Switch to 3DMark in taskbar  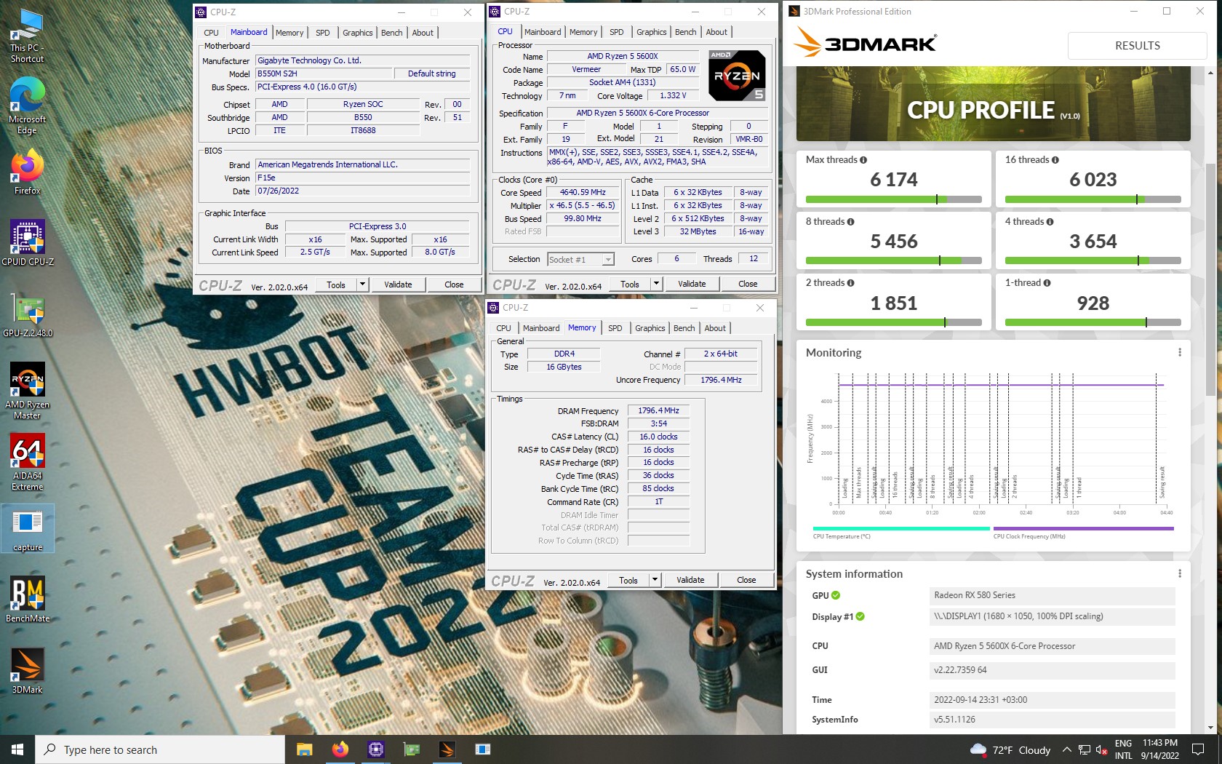coord(447,749)
